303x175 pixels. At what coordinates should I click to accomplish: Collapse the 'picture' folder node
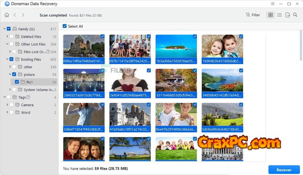point(10,74)
